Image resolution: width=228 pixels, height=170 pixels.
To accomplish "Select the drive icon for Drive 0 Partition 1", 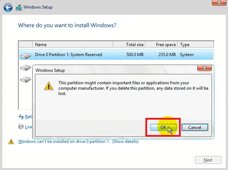I will coord(25,55).
